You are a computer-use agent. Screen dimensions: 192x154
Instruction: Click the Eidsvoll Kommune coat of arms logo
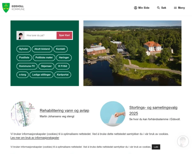(x=6, y=8)
